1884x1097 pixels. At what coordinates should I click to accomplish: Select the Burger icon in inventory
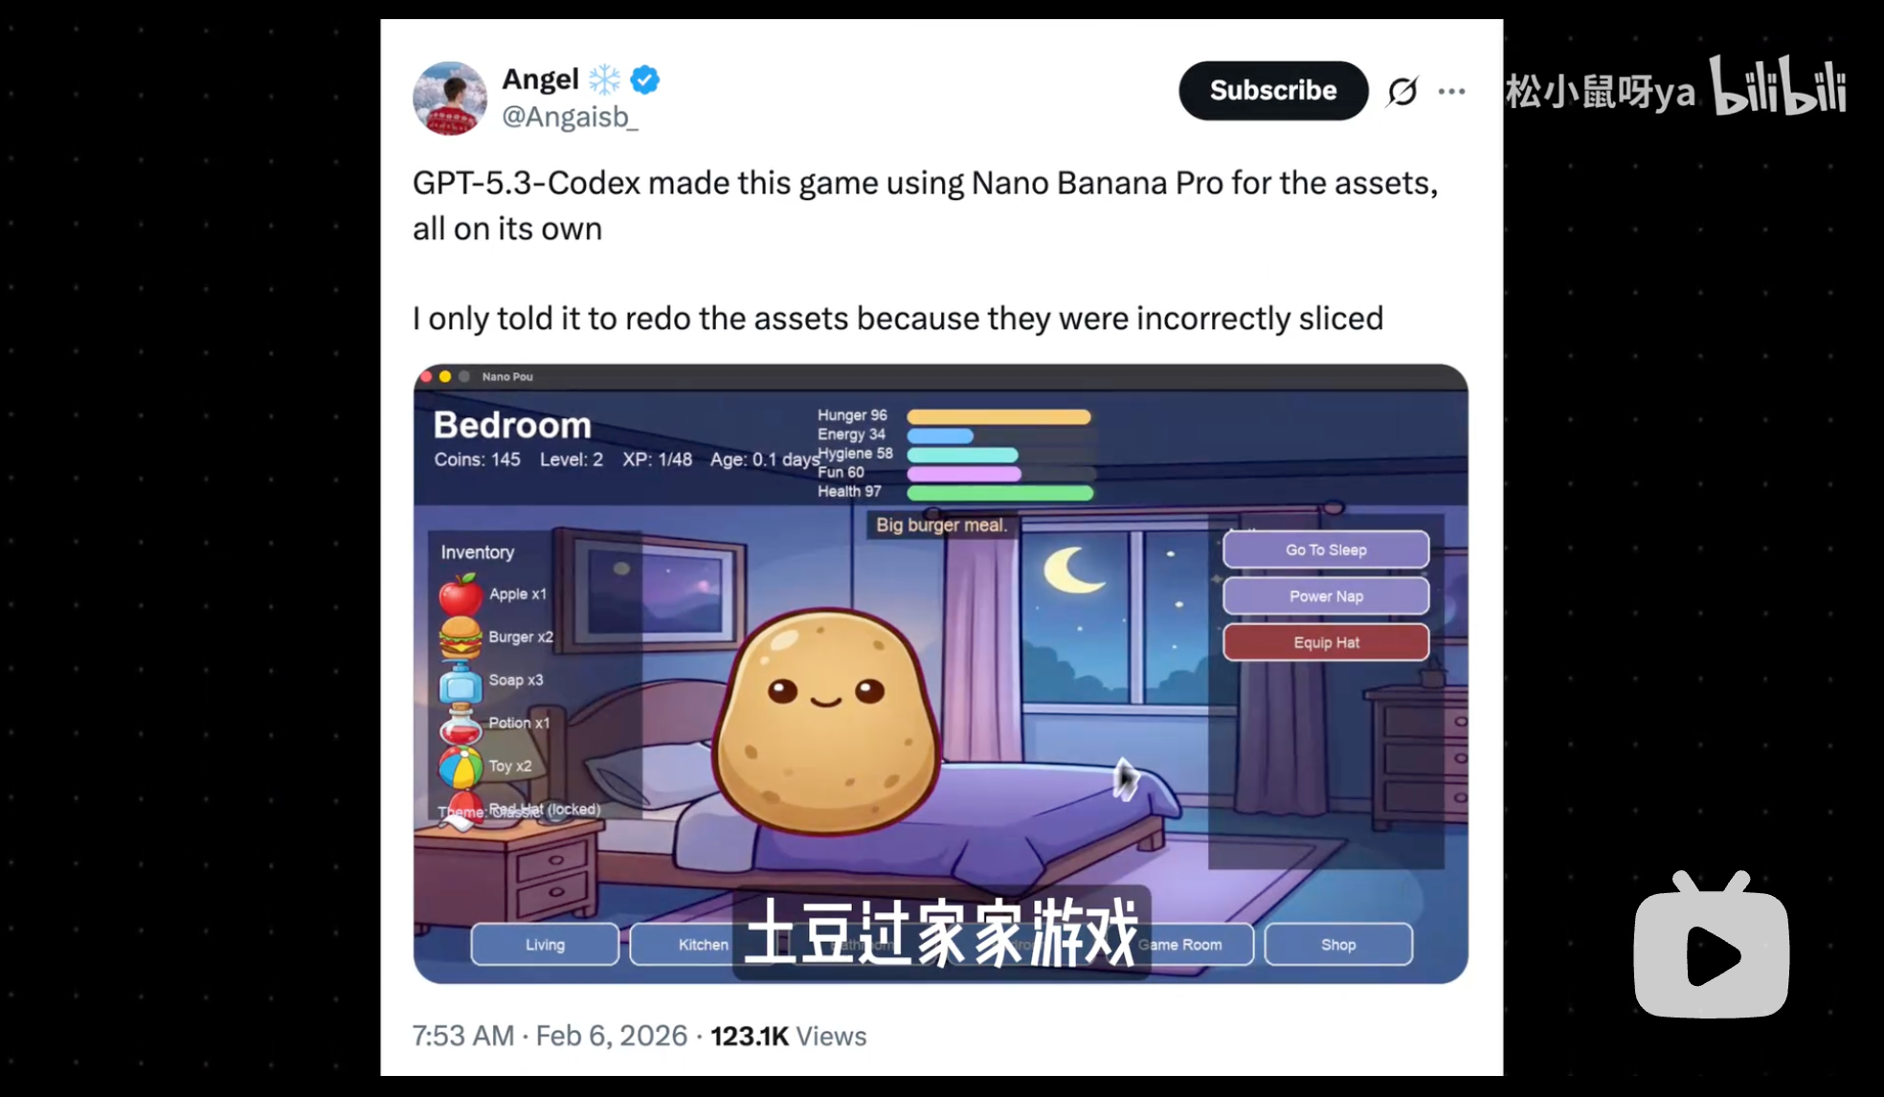point(460,638)
